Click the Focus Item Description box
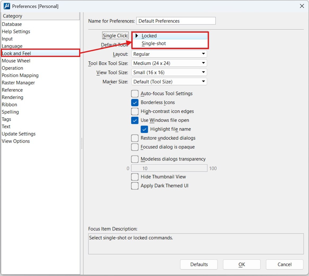The width and height of the screenshot is (309, 276). [196, 244]
